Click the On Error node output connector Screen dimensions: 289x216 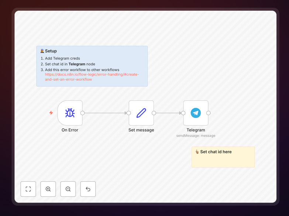point(83,113)
